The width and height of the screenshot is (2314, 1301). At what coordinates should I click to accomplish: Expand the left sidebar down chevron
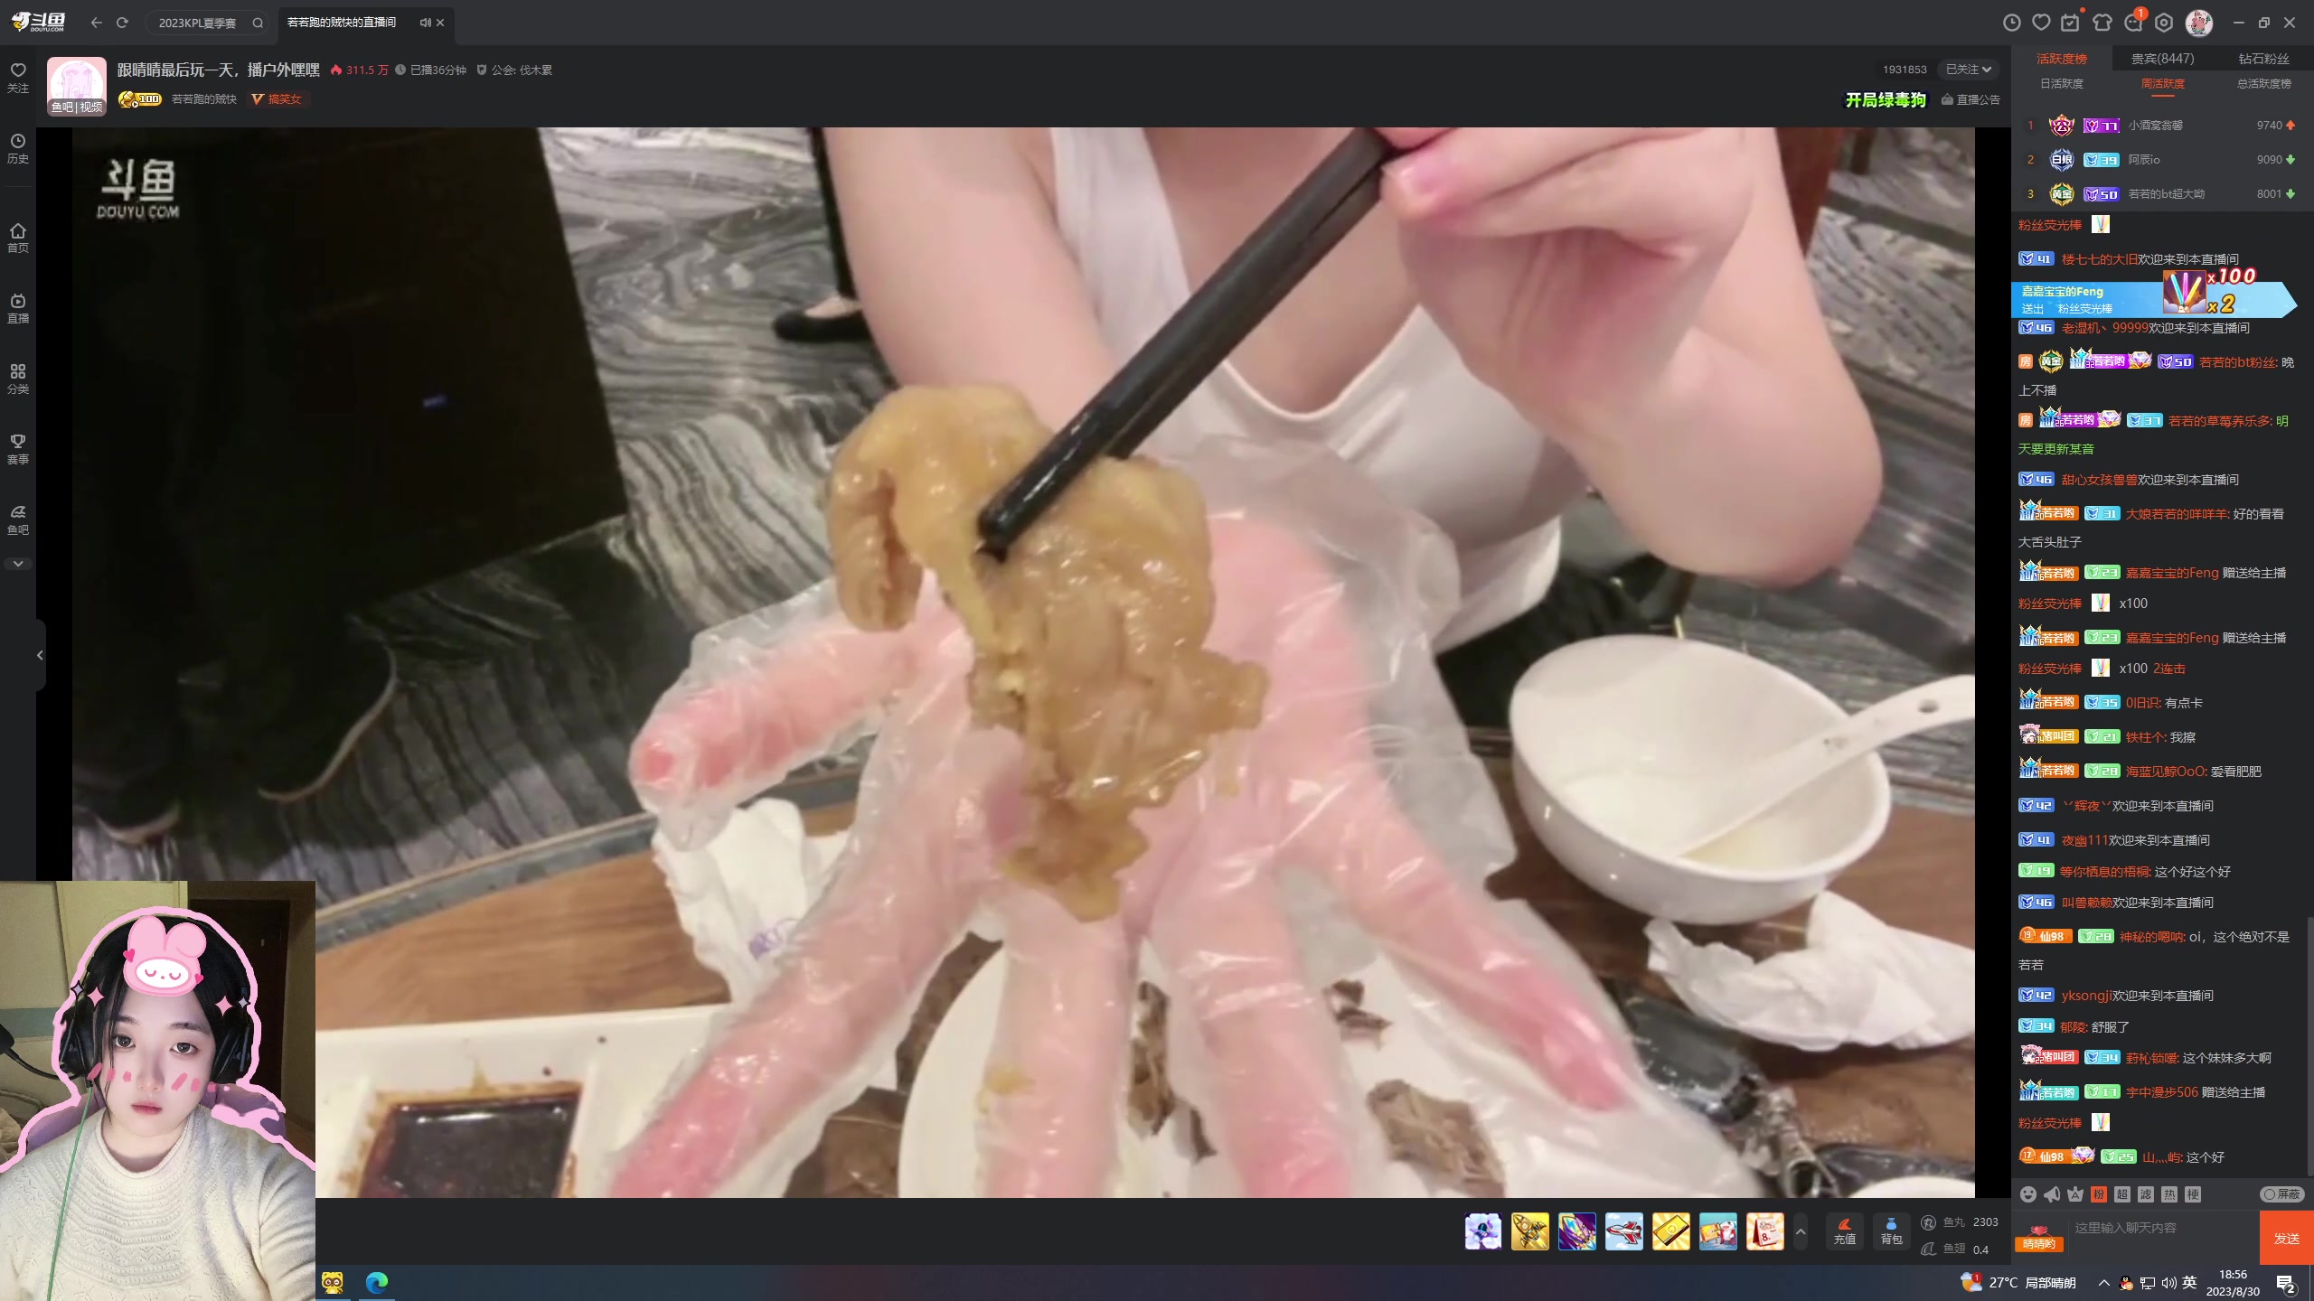pos(18,564)
